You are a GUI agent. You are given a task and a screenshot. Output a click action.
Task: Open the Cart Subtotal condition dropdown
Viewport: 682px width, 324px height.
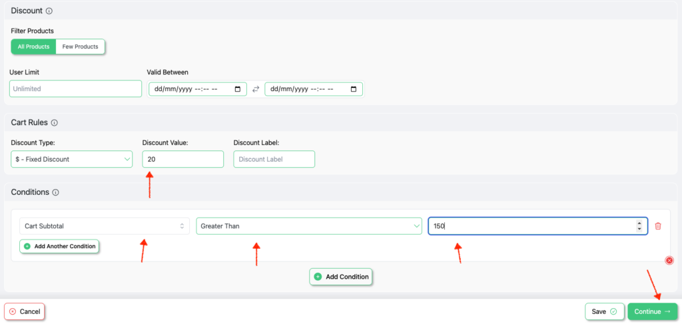[105, 226]
